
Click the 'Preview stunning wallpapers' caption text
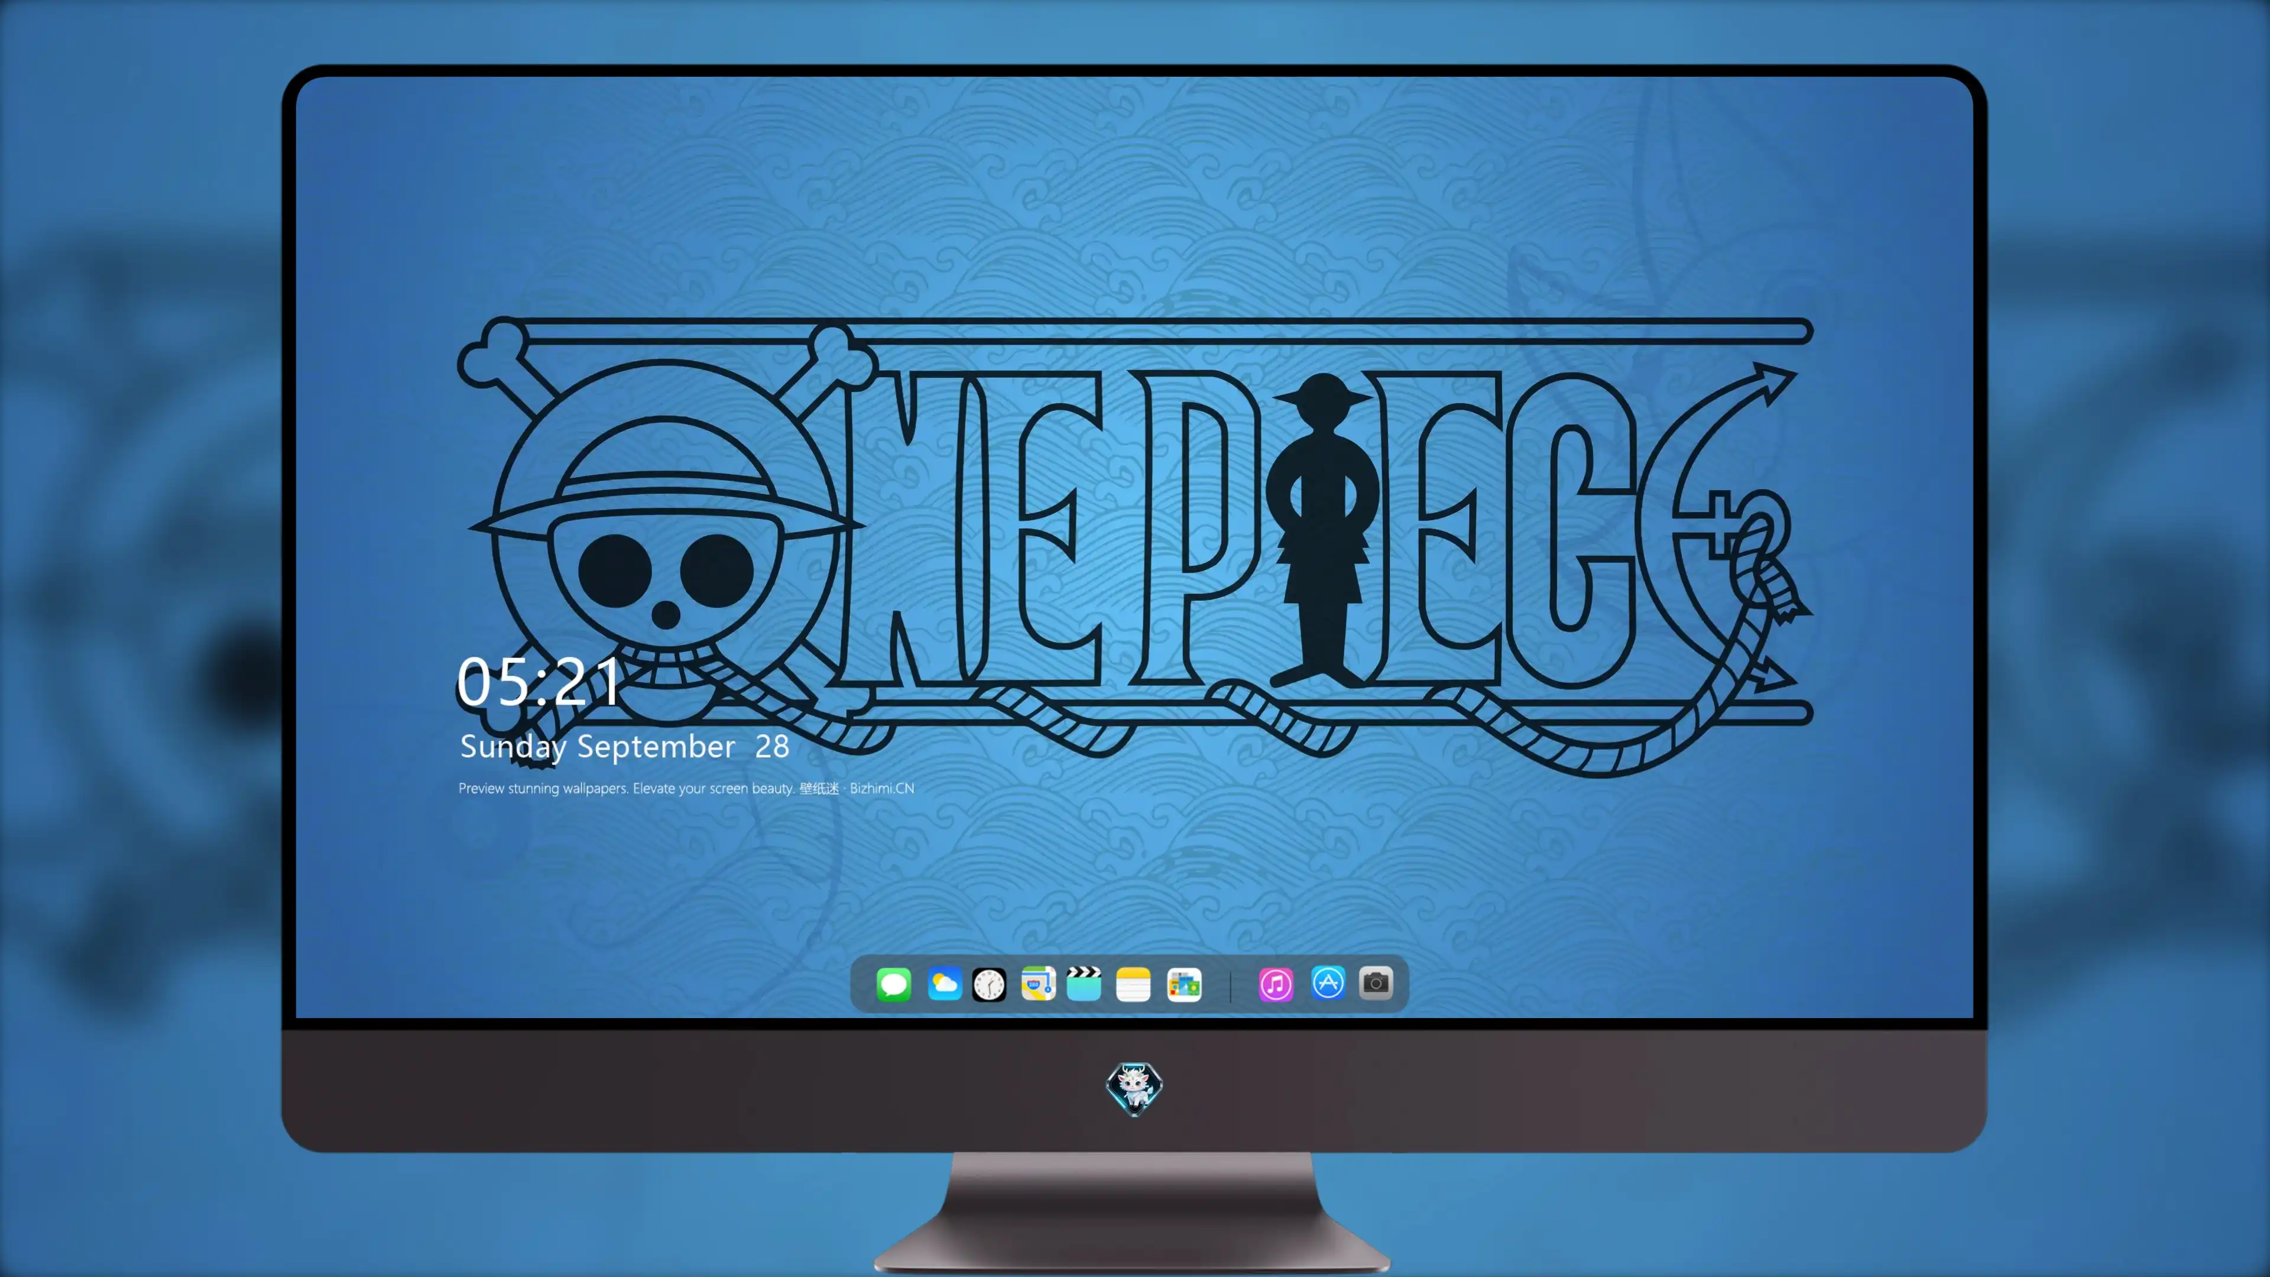pyautogui.click(x=686, y=788)
